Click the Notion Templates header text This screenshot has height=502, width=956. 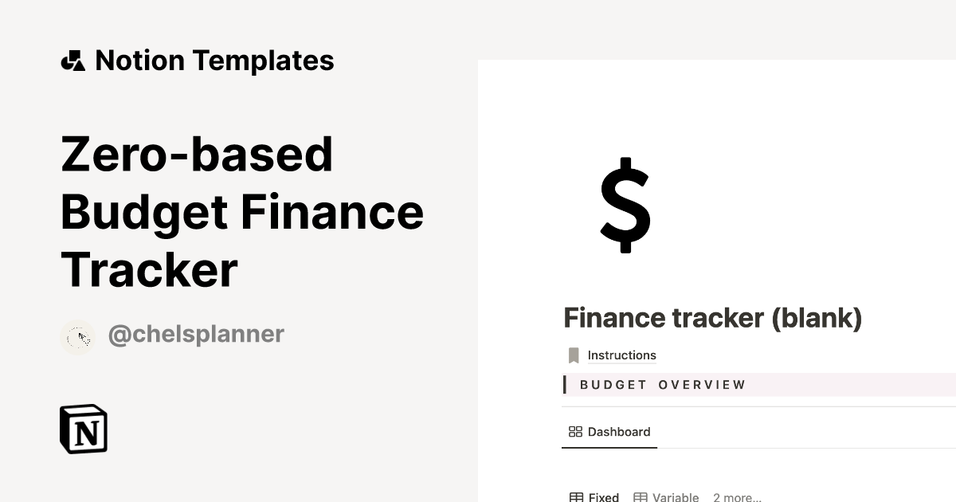(214, 60)
